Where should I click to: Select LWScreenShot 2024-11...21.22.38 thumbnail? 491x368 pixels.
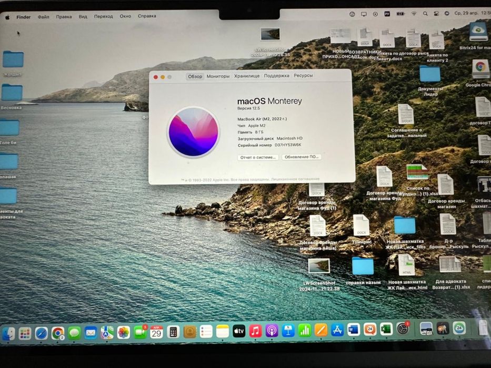pos(319,266)
